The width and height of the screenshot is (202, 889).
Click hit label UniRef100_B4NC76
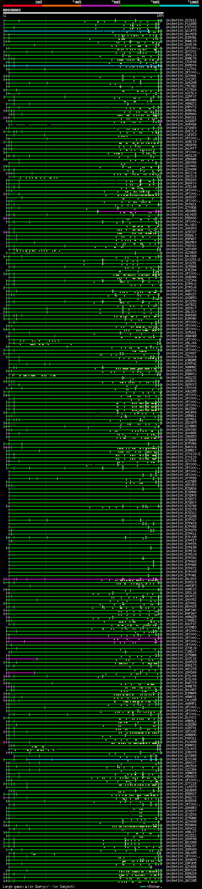coord(181,58)
